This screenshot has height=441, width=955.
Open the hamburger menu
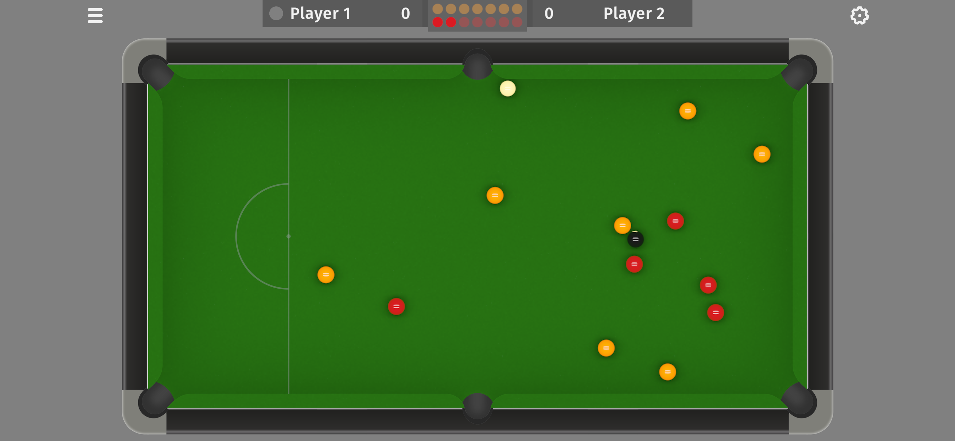95,16
